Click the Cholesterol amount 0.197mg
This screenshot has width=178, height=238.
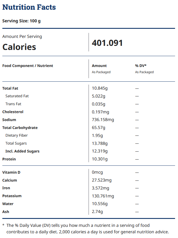[101, 112]
